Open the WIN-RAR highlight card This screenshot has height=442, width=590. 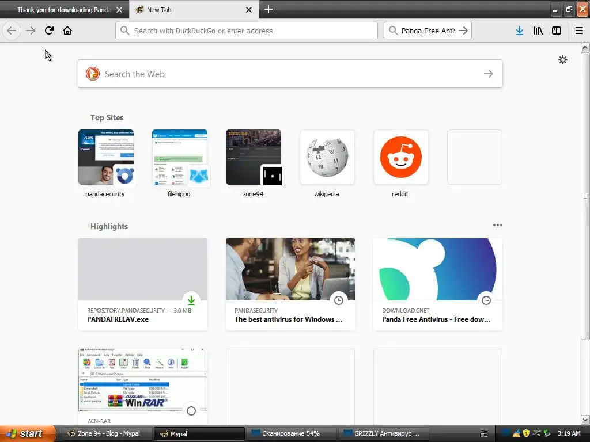point(143,386)
